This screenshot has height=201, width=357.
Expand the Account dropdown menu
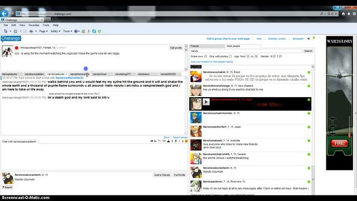click(298, 39)
